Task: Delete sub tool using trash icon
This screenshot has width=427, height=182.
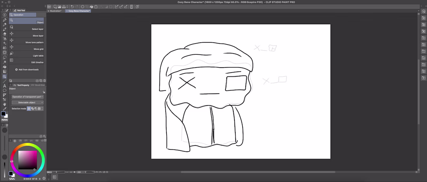Action: click(x=44, y=81)
